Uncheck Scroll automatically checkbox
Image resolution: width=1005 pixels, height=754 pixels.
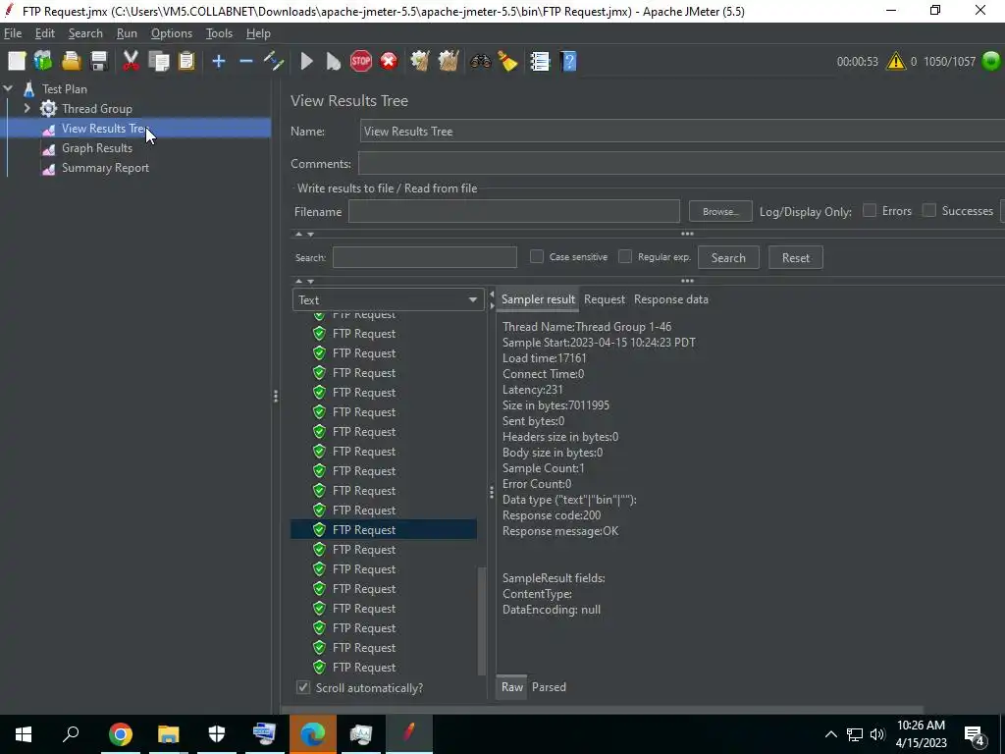pyautogui.click(x=303, y=687)
